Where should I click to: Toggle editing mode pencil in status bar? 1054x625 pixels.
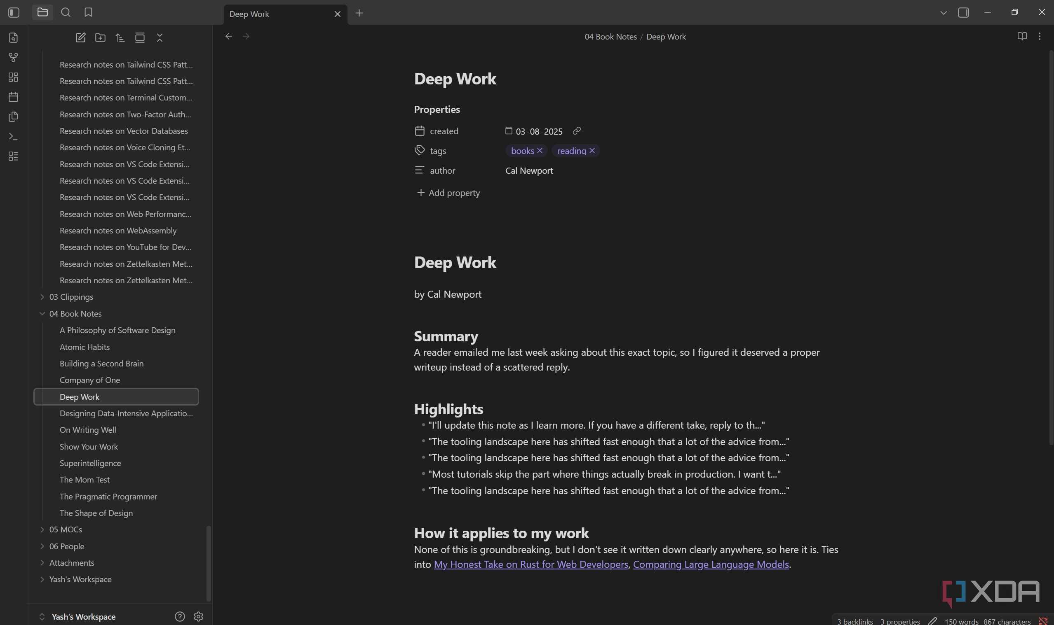pos(932,621)
